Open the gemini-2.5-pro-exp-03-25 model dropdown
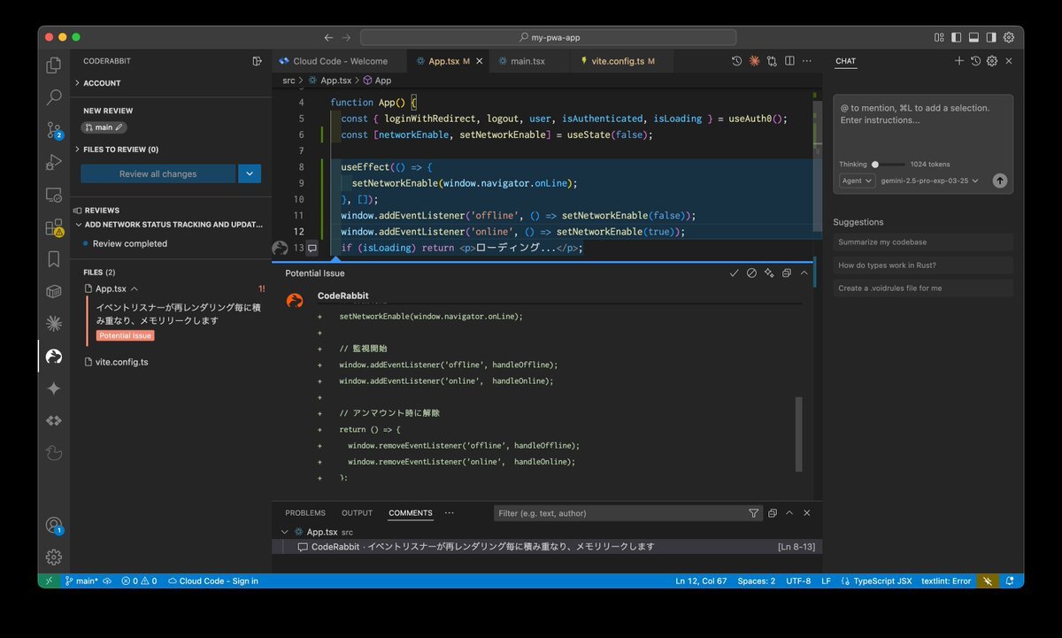The width and height of the screenshot is (1062, 638). pyautogui.click(x=930, y=181)
